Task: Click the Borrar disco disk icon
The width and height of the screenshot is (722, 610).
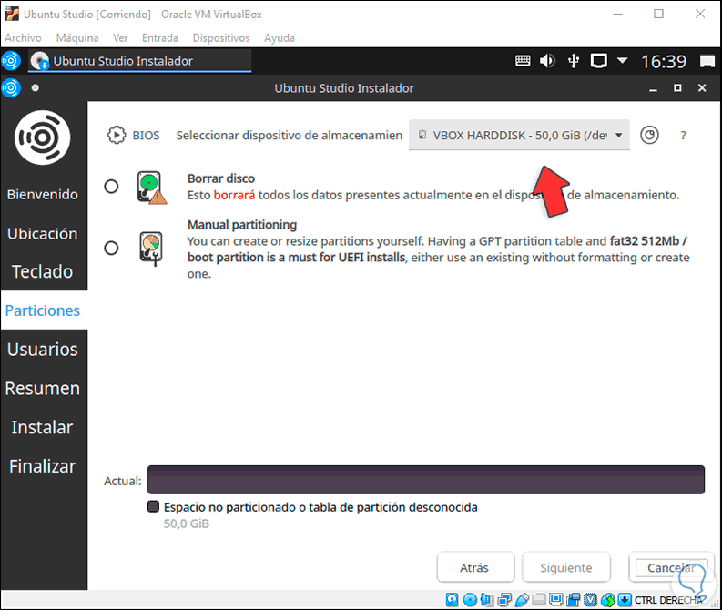Action: click(151, 188)
